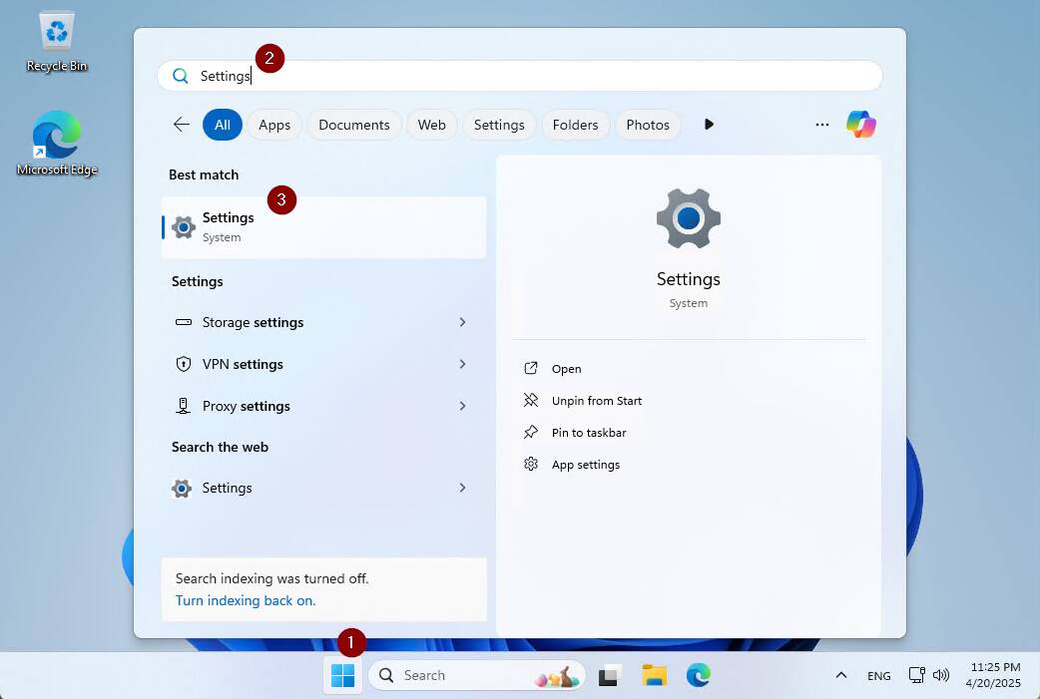Click the Task View taskbar icon
Image resolution: width=1040 pixels, height=699 pixels.
[x=610, y=676]
